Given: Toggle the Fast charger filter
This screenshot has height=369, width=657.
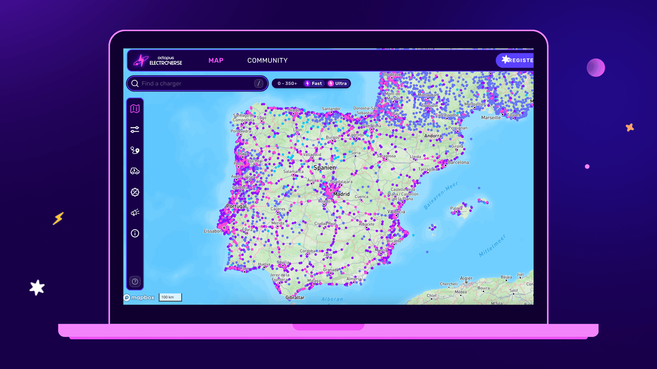Looking at the screenshot, I should click(314, 83).
